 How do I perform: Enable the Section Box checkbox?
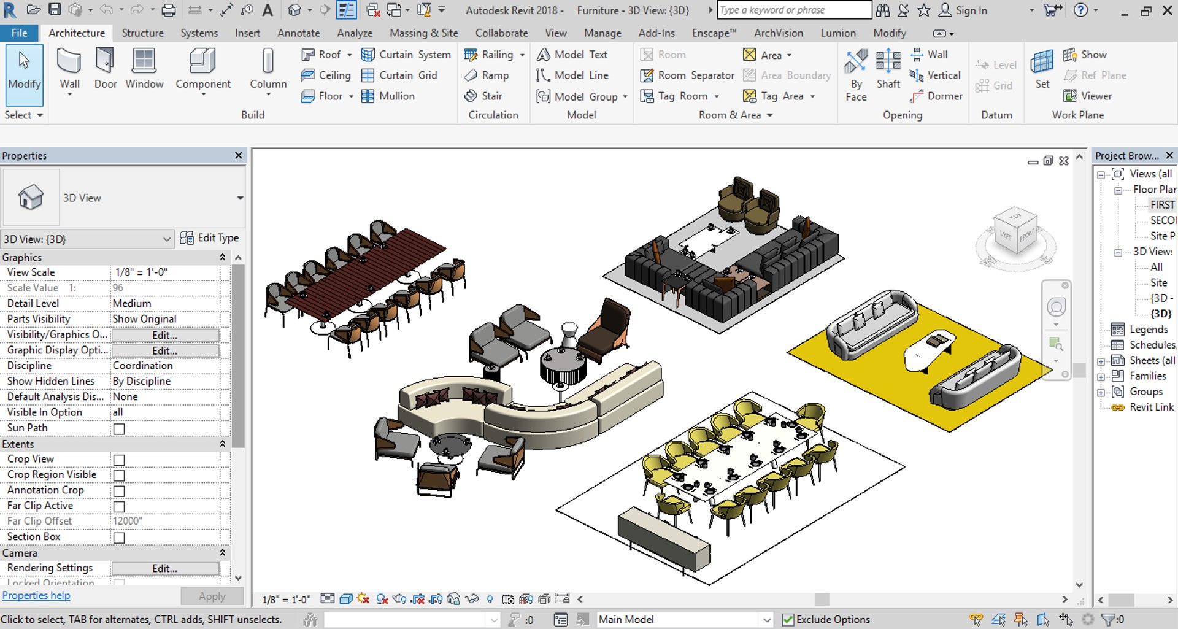click(119, 538)
